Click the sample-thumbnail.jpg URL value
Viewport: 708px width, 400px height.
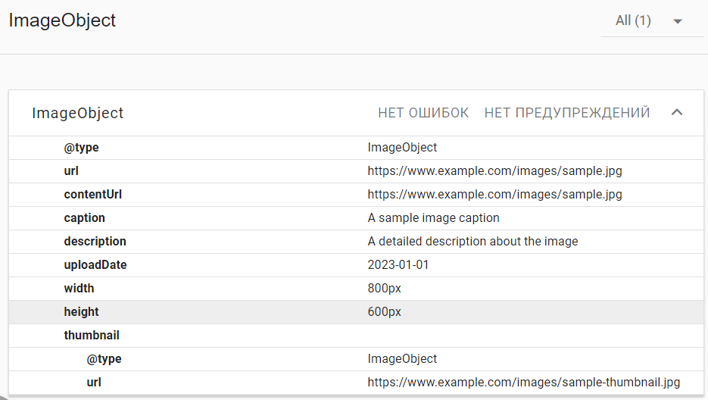[524, 383]
